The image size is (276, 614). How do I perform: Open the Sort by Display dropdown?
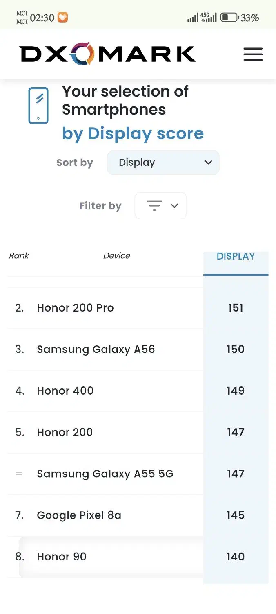tap(163, 163)
